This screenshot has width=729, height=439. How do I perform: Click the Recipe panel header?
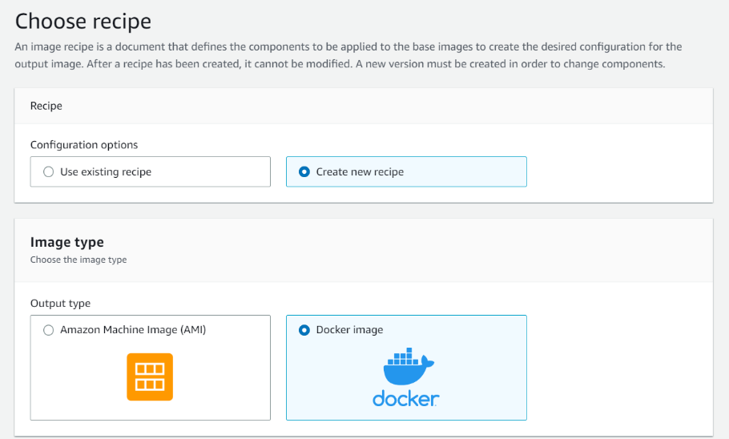(46, 106)
